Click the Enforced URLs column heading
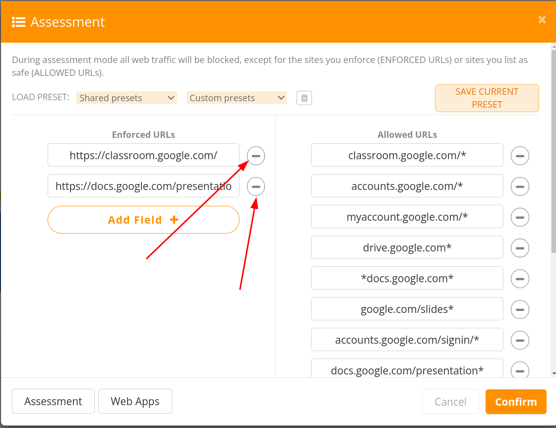556x428 pixels. 144,135
